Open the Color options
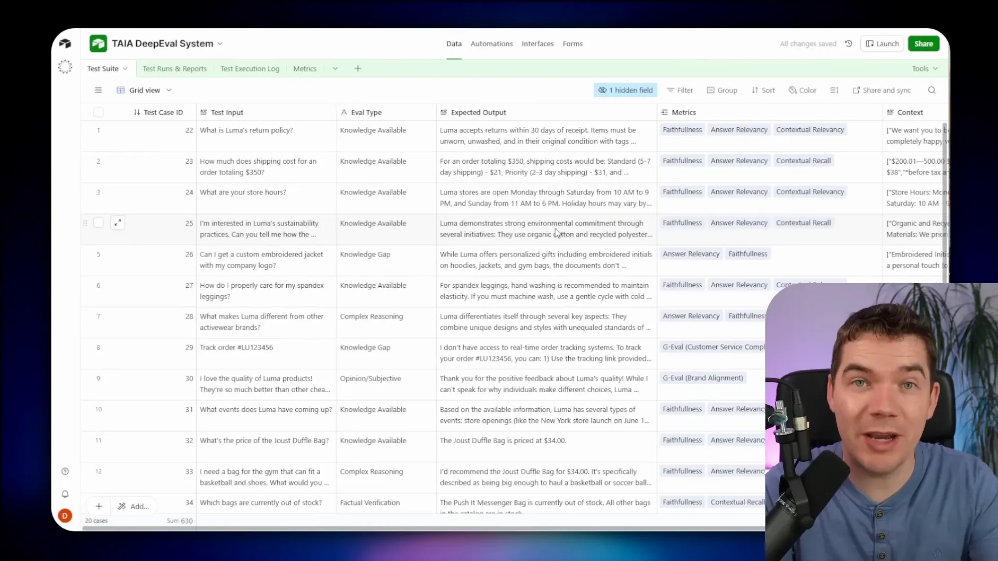 coord(803,90)
